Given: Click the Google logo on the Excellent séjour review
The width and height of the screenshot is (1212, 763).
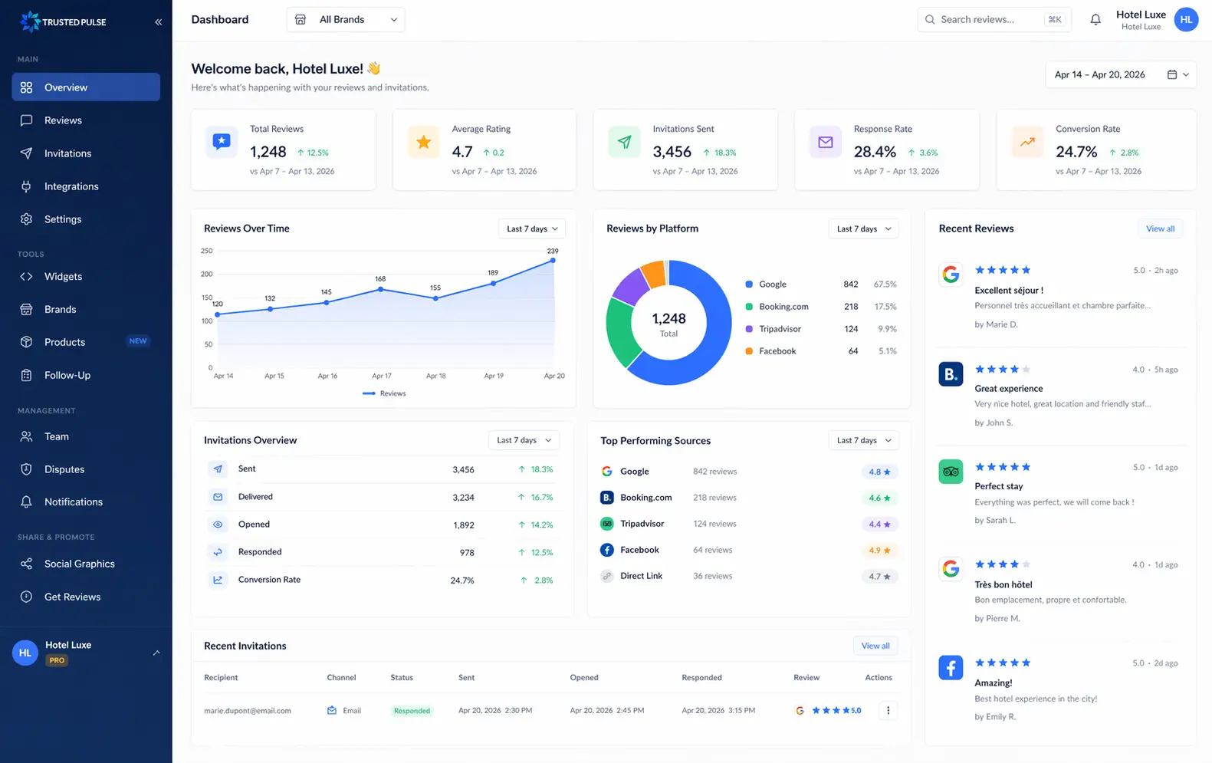Looking at the screenshot, I should [951, 275].
